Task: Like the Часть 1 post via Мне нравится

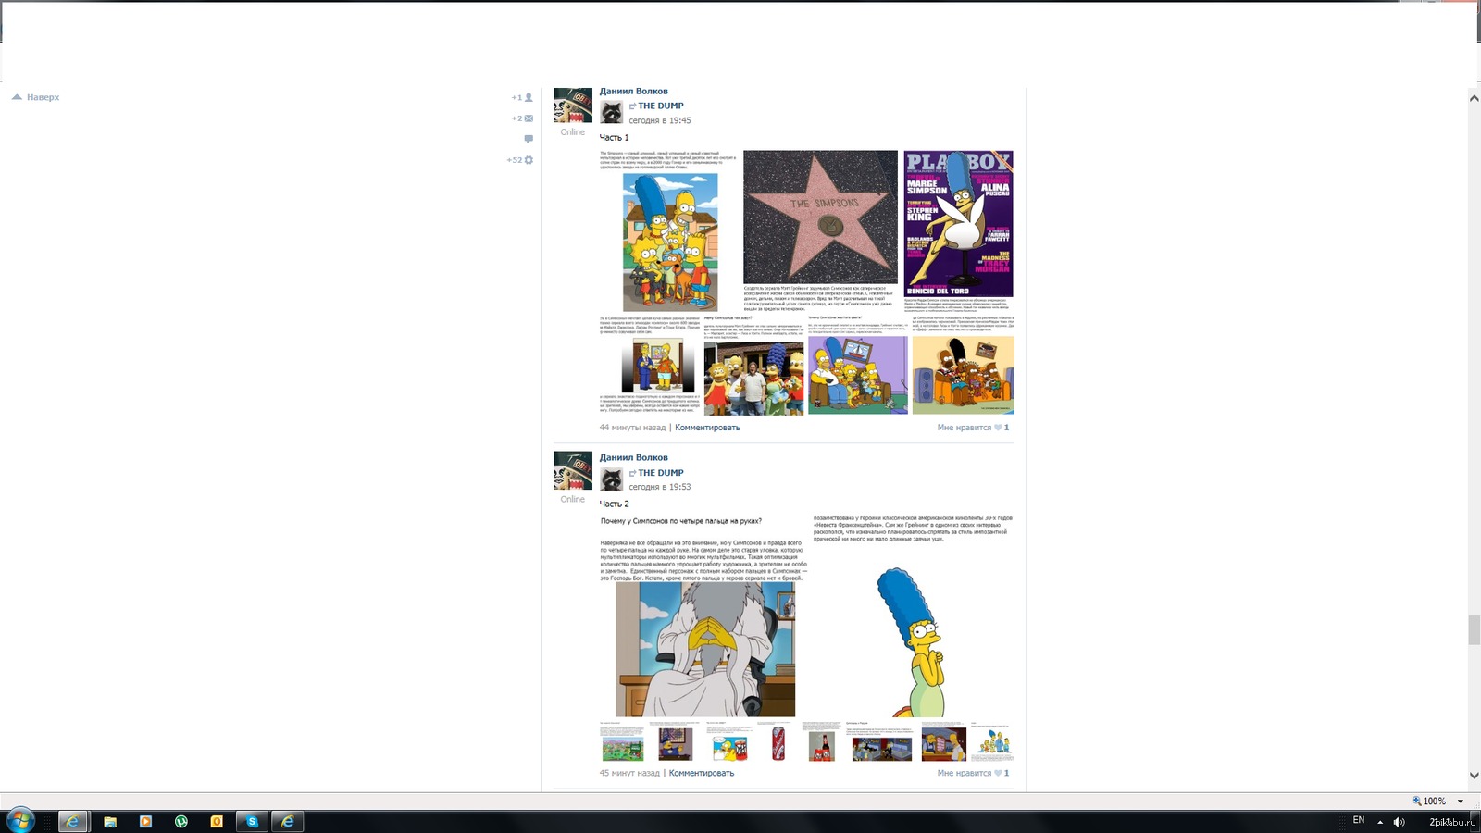Action: pyautogui.click(x=973, y=428)
